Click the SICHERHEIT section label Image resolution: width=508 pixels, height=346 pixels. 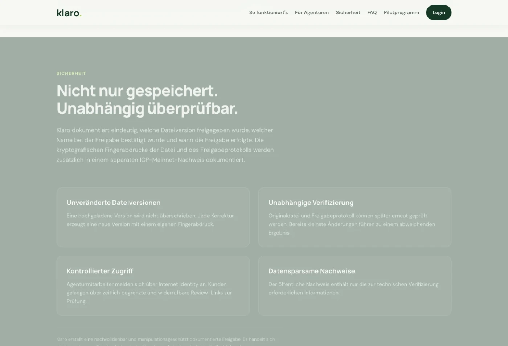tap(71, 73)
